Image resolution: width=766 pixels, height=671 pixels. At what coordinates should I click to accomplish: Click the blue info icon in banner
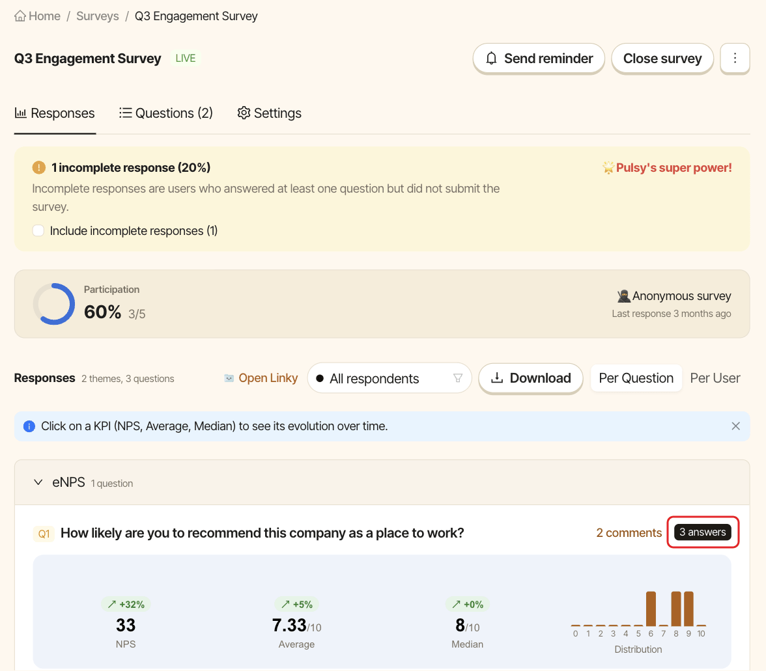click(29, 426)
